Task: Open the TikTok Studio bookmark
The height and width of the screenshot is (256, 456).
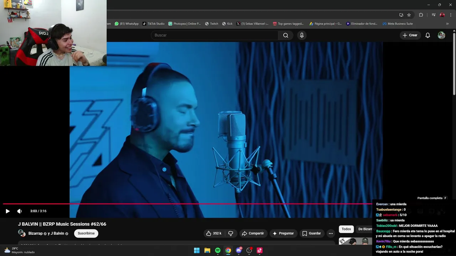Action: click(154, 24)
